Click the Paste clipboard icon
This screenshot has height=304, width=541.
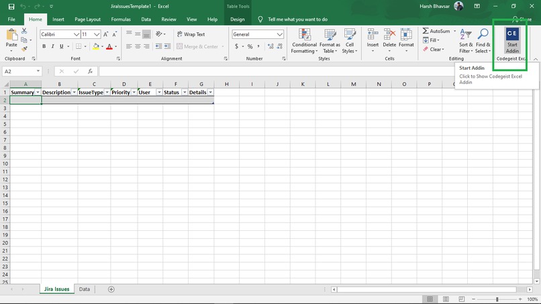point(11,35)
